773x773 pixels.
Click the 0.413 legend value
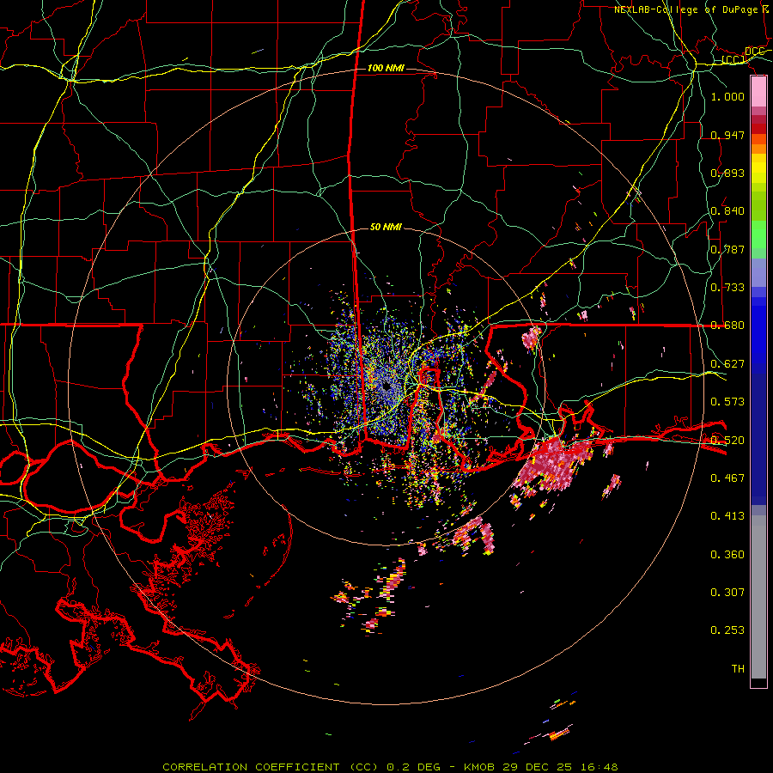[727, 516]
